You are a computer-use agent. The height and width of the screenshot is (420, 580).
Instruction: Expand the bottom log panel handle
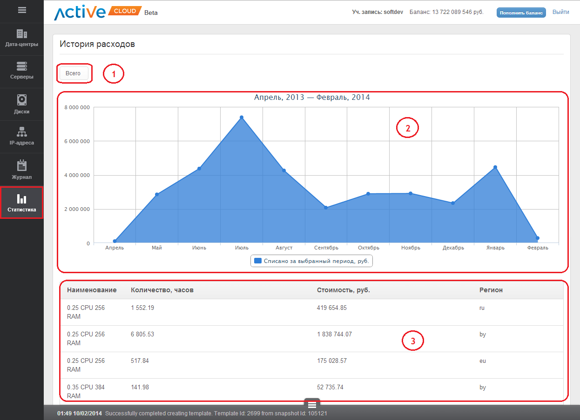[312, 405]
